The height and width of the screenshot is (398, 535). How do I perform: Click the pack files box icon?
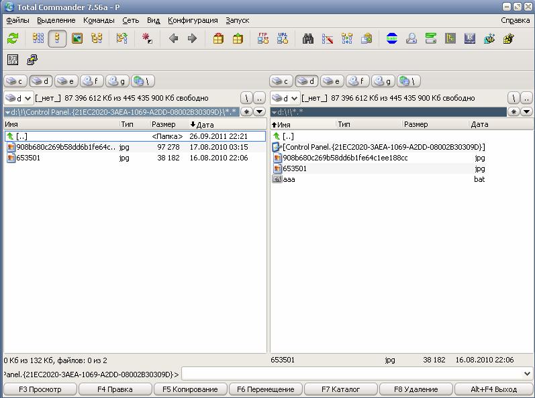218,38
